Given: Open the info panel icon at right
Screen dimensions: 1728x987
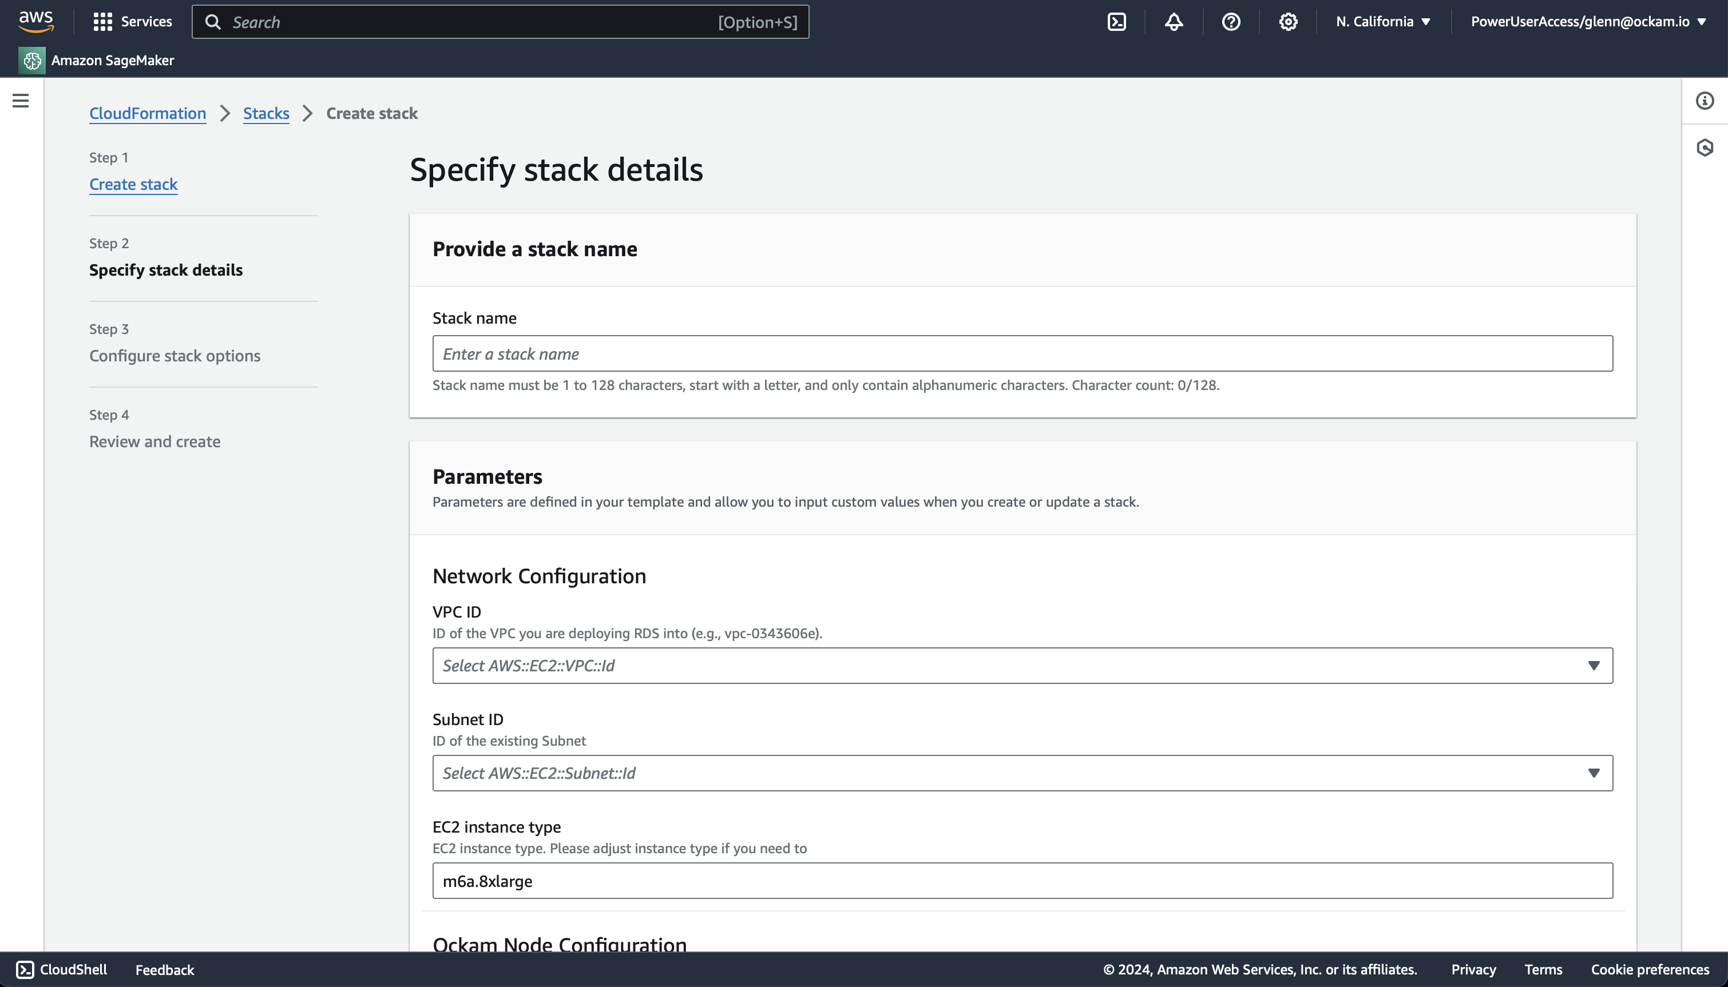Looking at the screenshot, I should 1705,101.
